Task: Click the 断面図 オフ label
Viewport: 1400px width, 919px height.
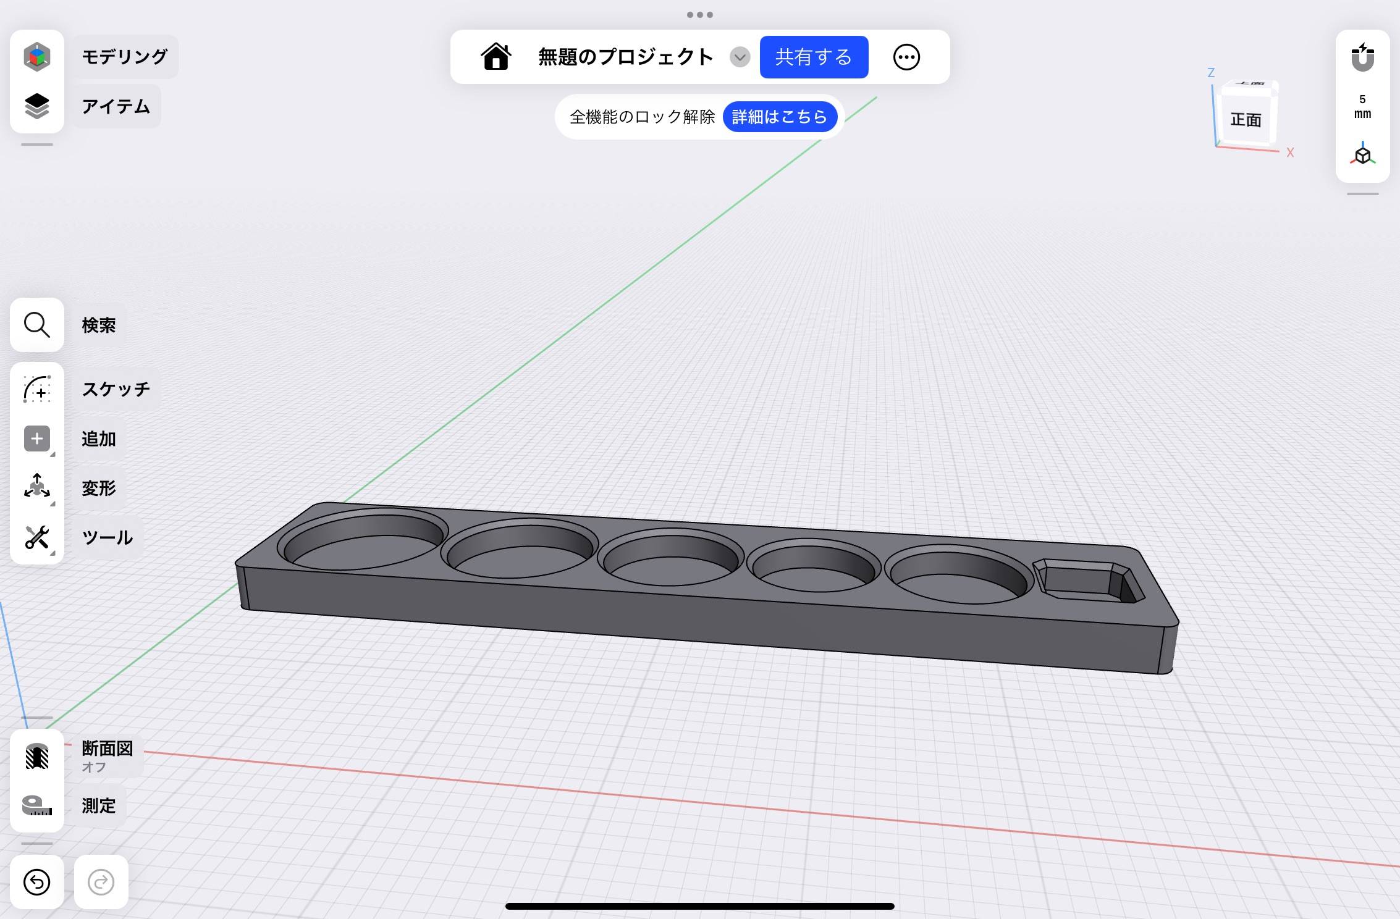Action: [108, 756]
